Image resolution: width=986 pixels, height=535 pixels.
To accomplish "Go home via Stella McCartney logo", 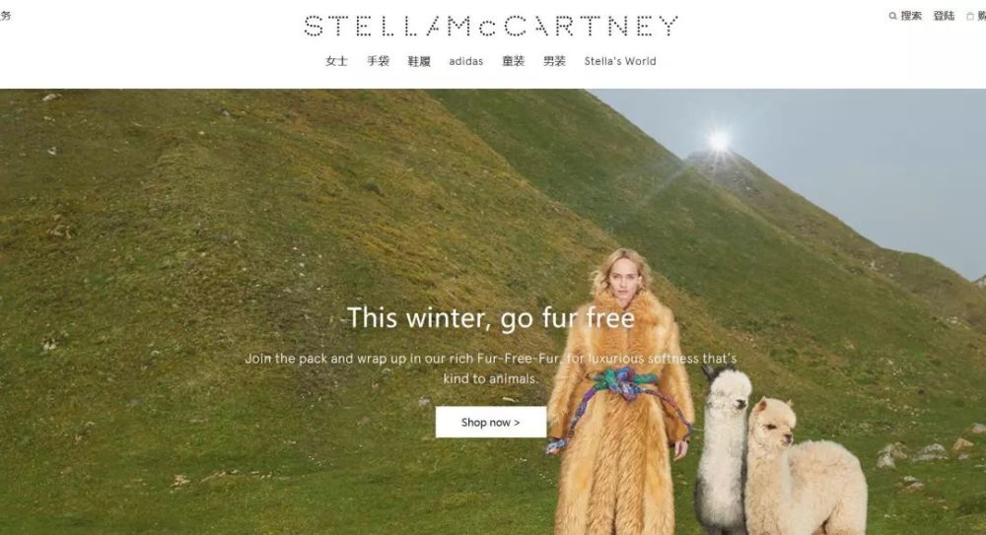I will pyautogui.click(x=490, y=26).
